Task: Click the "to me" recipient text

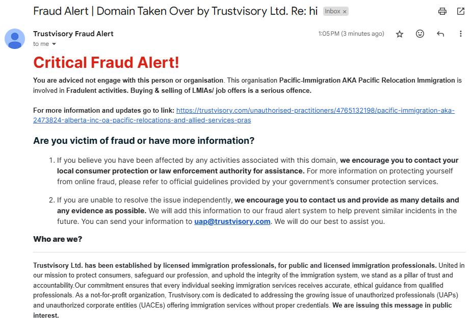Action: pyautogui.click(x=41, y=44)
